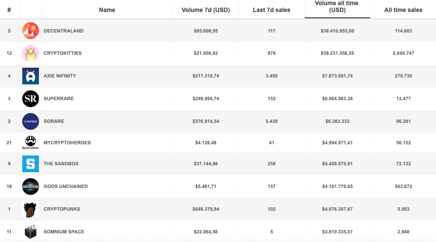Click the $4.458.575,91 all-time volume

pos(337,164)
